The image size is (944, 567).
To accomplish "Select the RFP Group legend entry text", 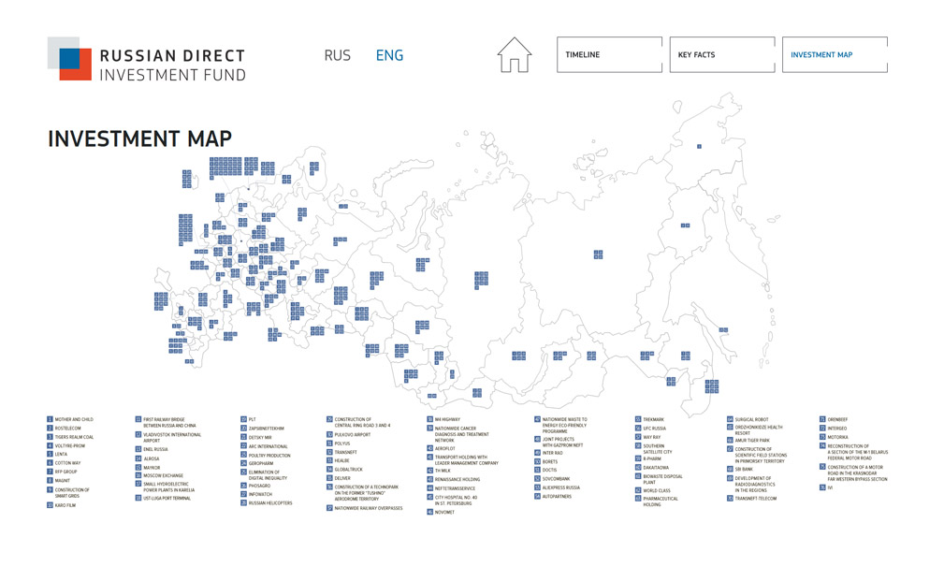I will click(x=65, y=472).
